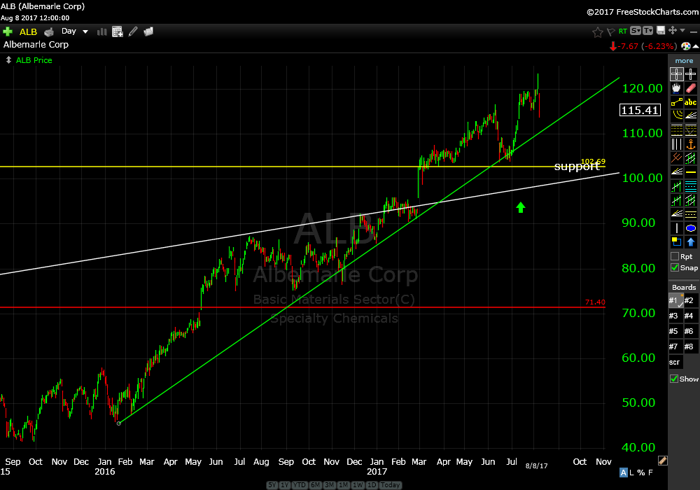Expand the more drawing tools panel

(x=684, y=61)
